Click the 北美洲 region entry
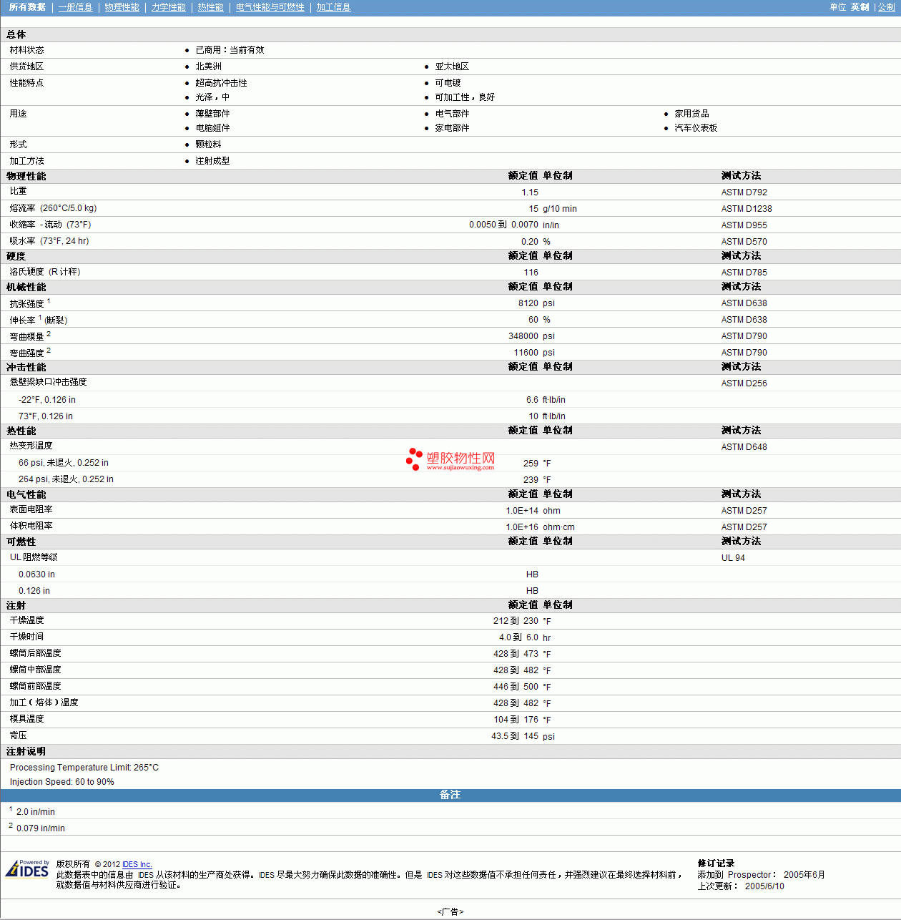This screenshot has height=920, width=901. (208, 67)
